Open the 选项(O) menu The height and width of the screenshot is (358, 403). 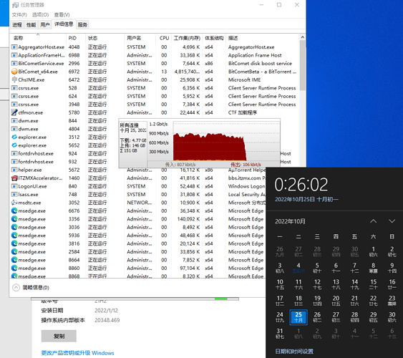click(x=40, y=14)
